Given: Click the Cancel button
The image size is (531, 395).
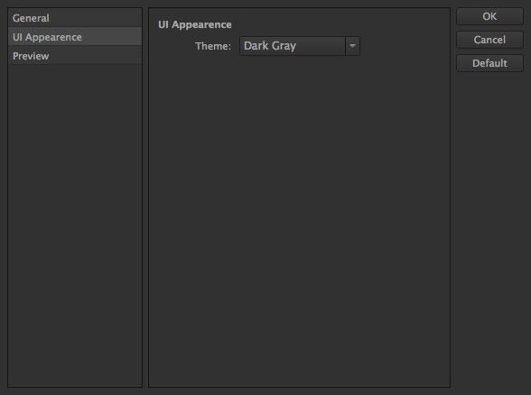Looking at the screenshot, I should (x=489, y=40).
